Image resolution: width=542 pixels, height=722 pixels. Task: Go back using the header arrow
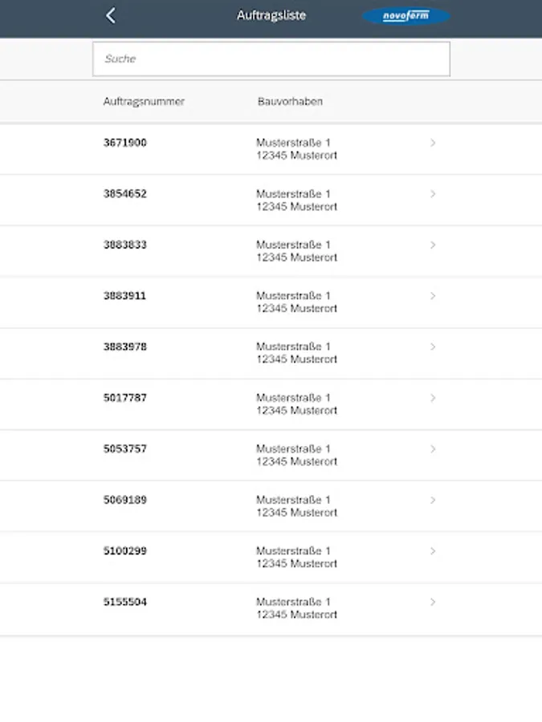click(111, 15)
